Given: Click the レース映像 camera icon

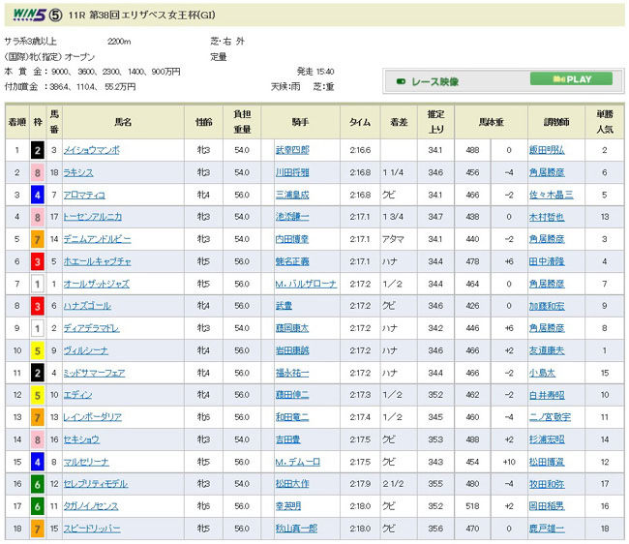Looking at the screenshot, I should pos(400,83).
